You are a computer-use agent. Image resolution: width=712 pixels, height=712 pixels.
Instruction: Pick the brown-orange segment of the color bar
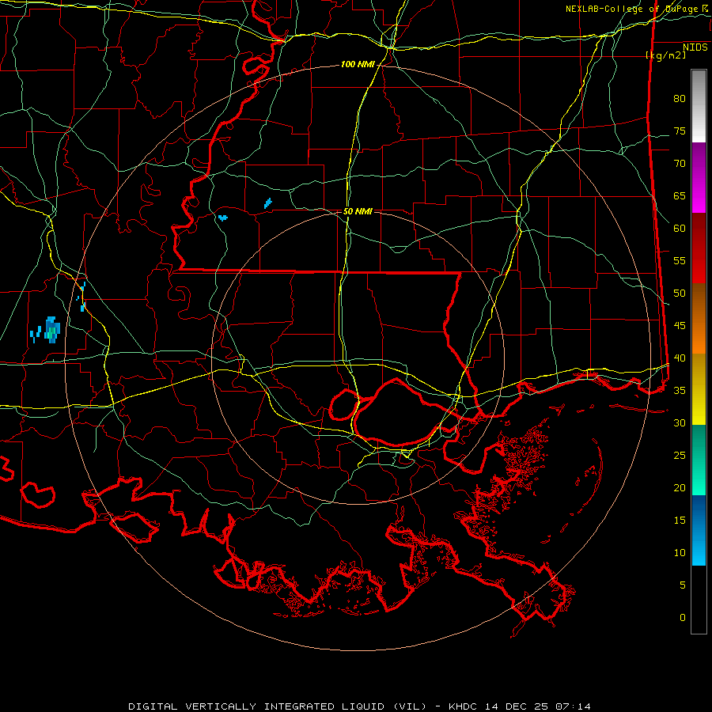(699, 318)
